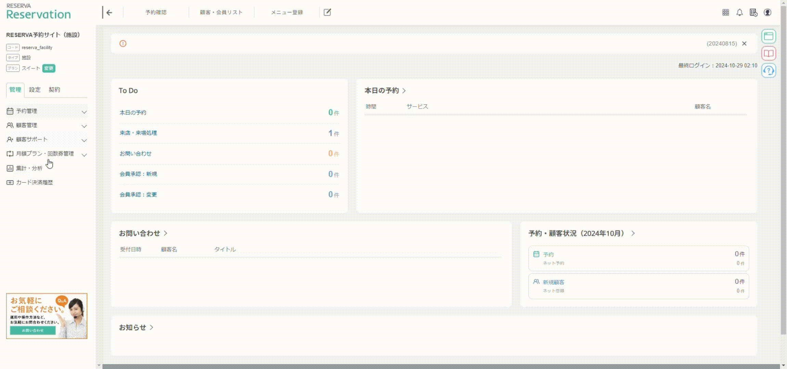This screenshot has width=787, height=369.
Task: Click the 予約 calendar icon in status card
Action: coord(536,254)
